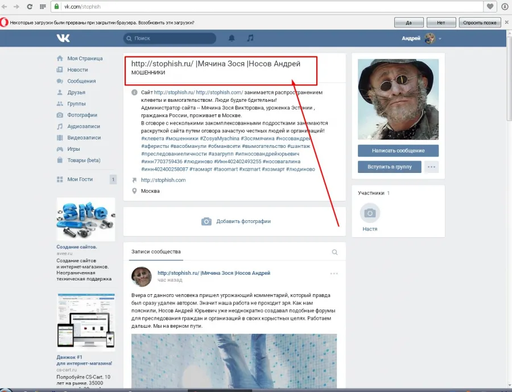Click the VK logo in header

point(63,38)
